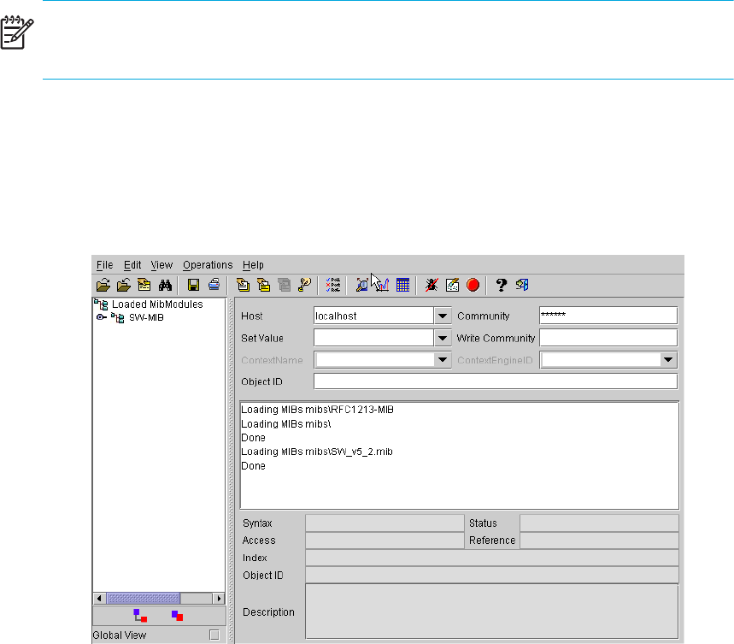Viewport: 734px width, 644px height.
Task: Click the Load MIB folder icon
Action: tap(103, 286)
